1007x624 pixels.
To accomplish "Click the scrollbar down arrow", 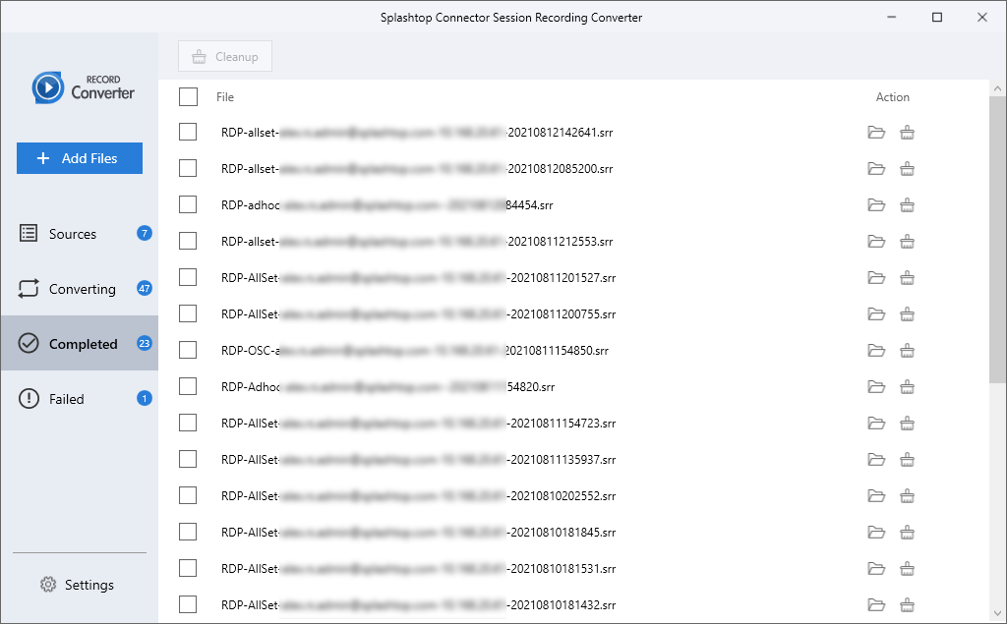I will [997, 613].
